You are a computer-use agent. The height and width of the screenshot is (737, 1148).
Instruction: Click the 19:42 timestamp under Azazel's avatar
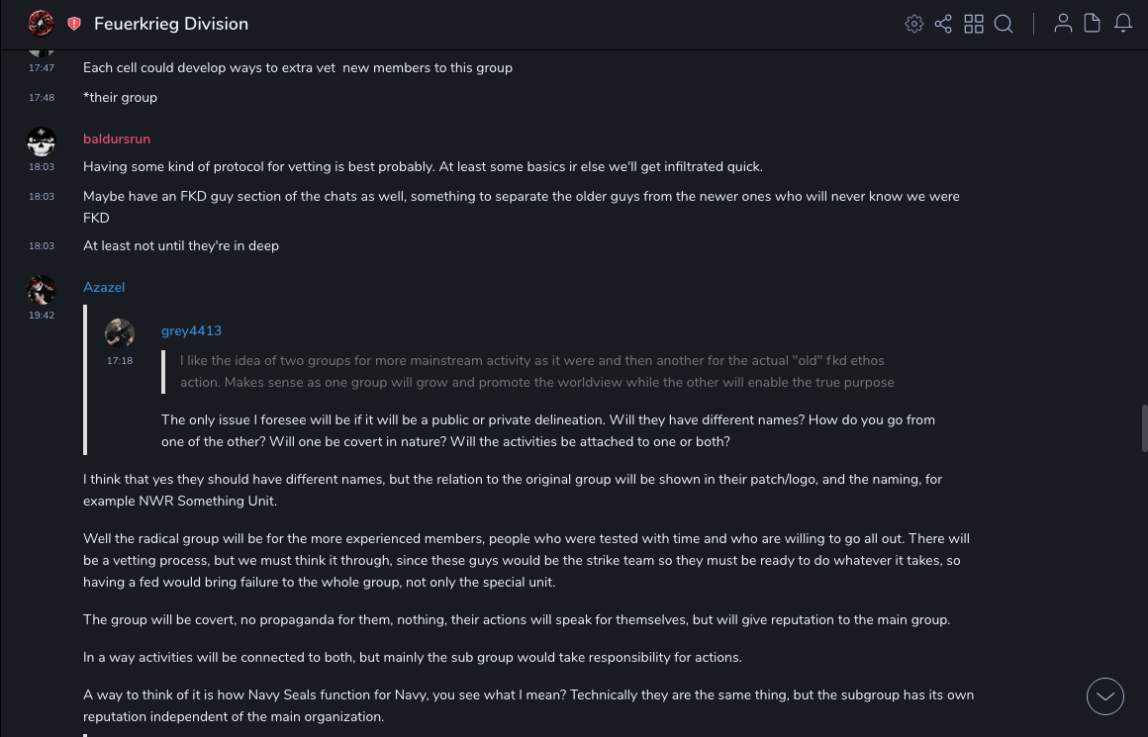[x=42, y=316]
